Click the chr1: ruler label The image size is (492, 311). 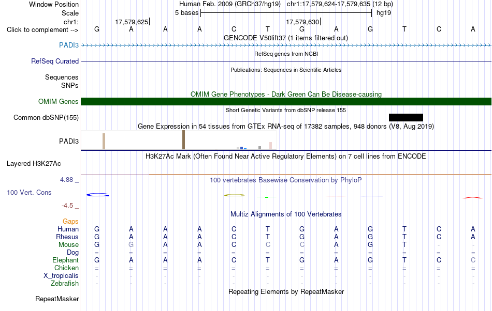(x=71, y=22)
